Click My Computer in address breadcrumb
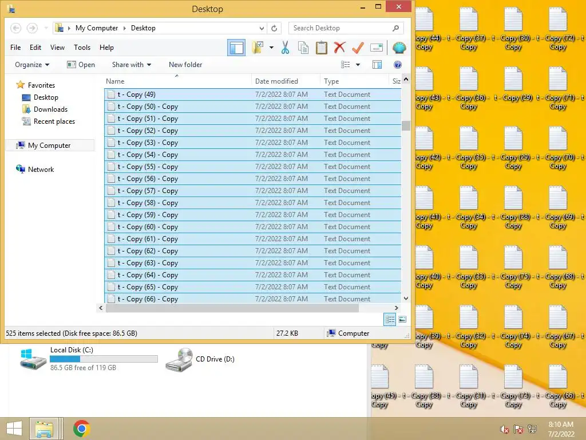This screenshot has width=586, height=440. 96,28
